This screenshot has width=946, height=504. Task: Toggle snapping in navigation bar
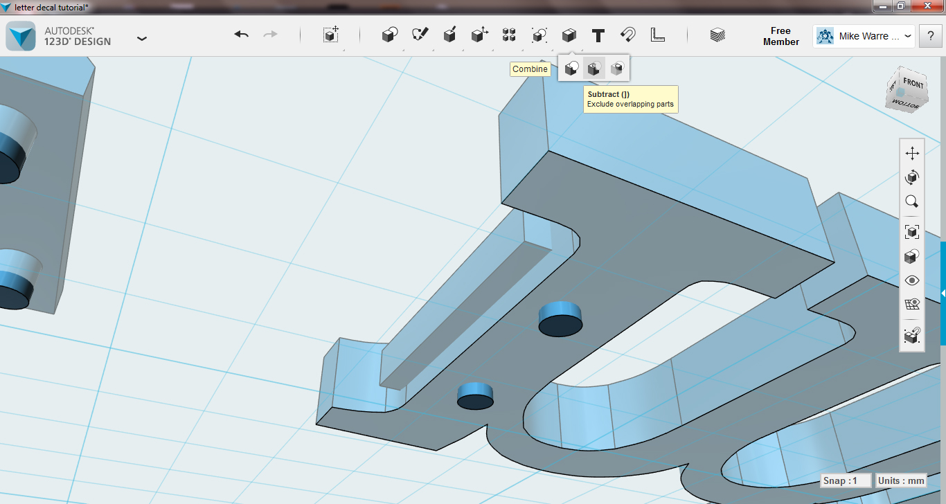click(x=912, y=335)
